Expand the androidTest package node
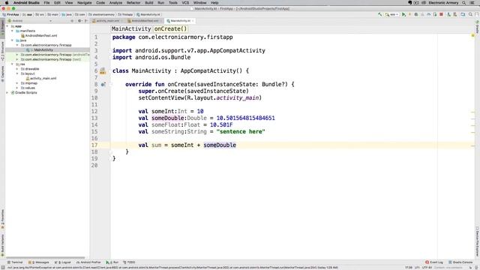This screenshot has width=480, height=270. coord(17,55)
